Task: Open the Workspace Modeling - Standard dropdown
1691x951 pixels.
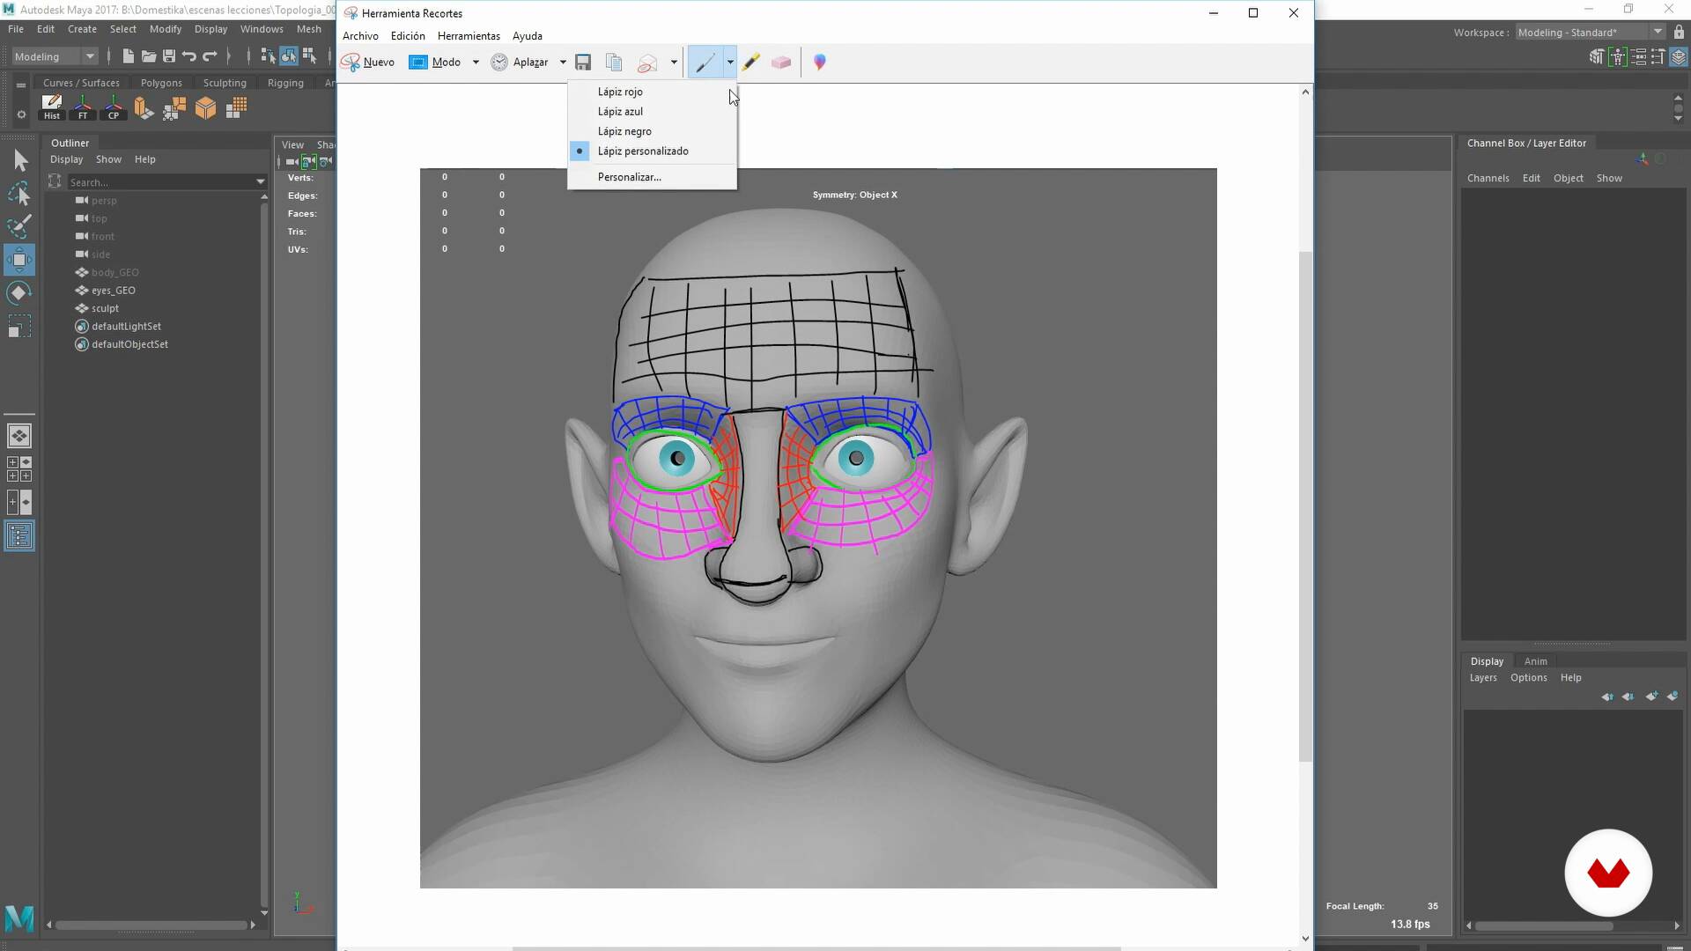Action: pyautogui.click(x=1590, y=33)
